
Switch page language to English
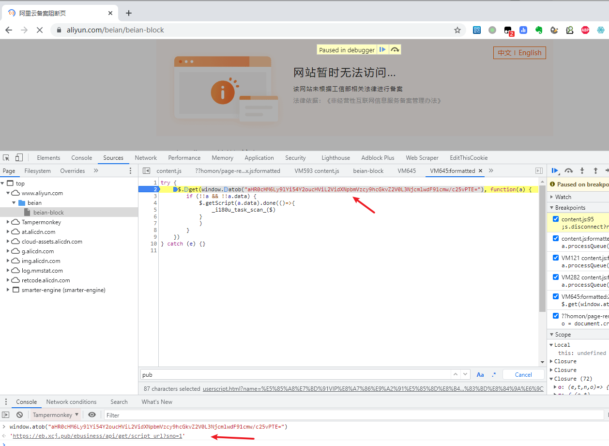(x=530, y=53)
